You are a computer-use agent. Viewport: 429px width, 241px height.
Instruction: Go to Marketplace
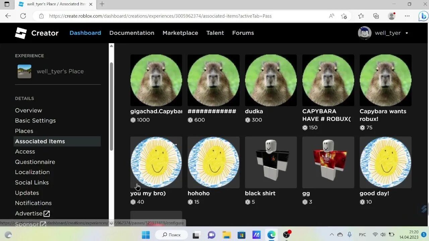click(x=180, y=33)
